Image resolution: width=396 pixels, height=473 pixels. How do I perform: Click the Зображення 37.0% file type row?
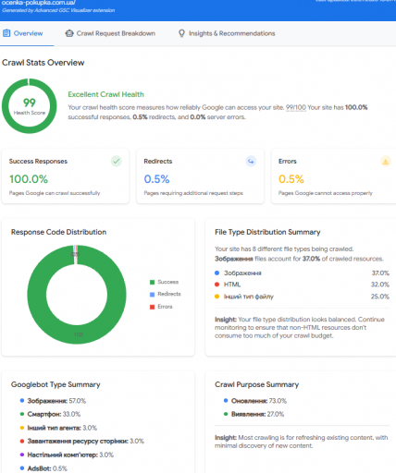click(302, 273)
